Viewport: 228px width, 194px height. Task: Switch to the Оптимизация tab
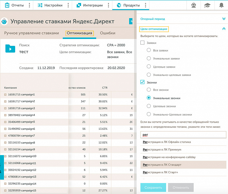coord(79,33)
